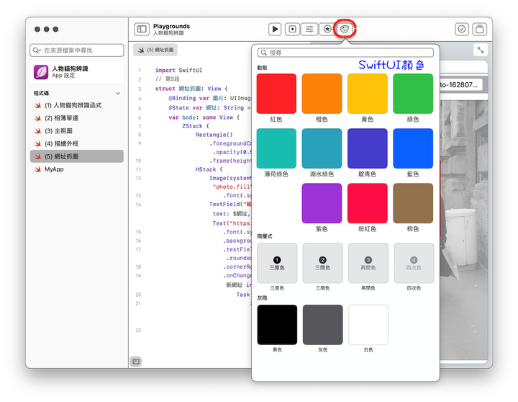Screen dimensions: 518x402
Task: Run the playground with play button
Action: click(x=275, y=29)
